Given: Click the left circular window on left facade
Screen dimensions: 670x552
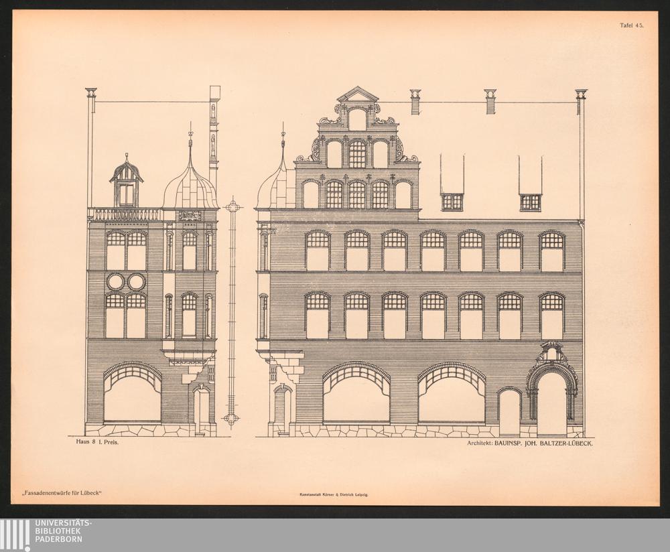Looking at the screenshot, I should tap(116, 281).
